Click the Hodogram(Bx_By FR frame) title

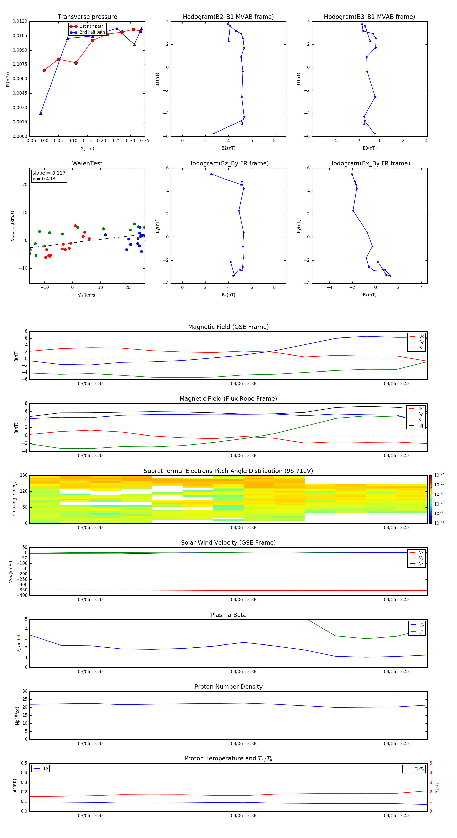tap(369, 163)
